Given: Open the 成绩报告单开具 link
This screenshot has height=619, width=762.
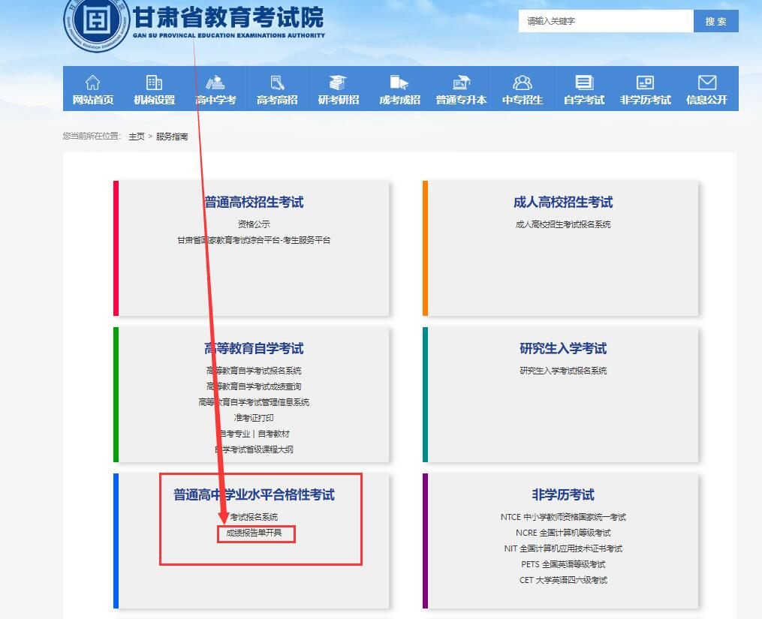Looking at the screenshot, I should click(255, 533).
